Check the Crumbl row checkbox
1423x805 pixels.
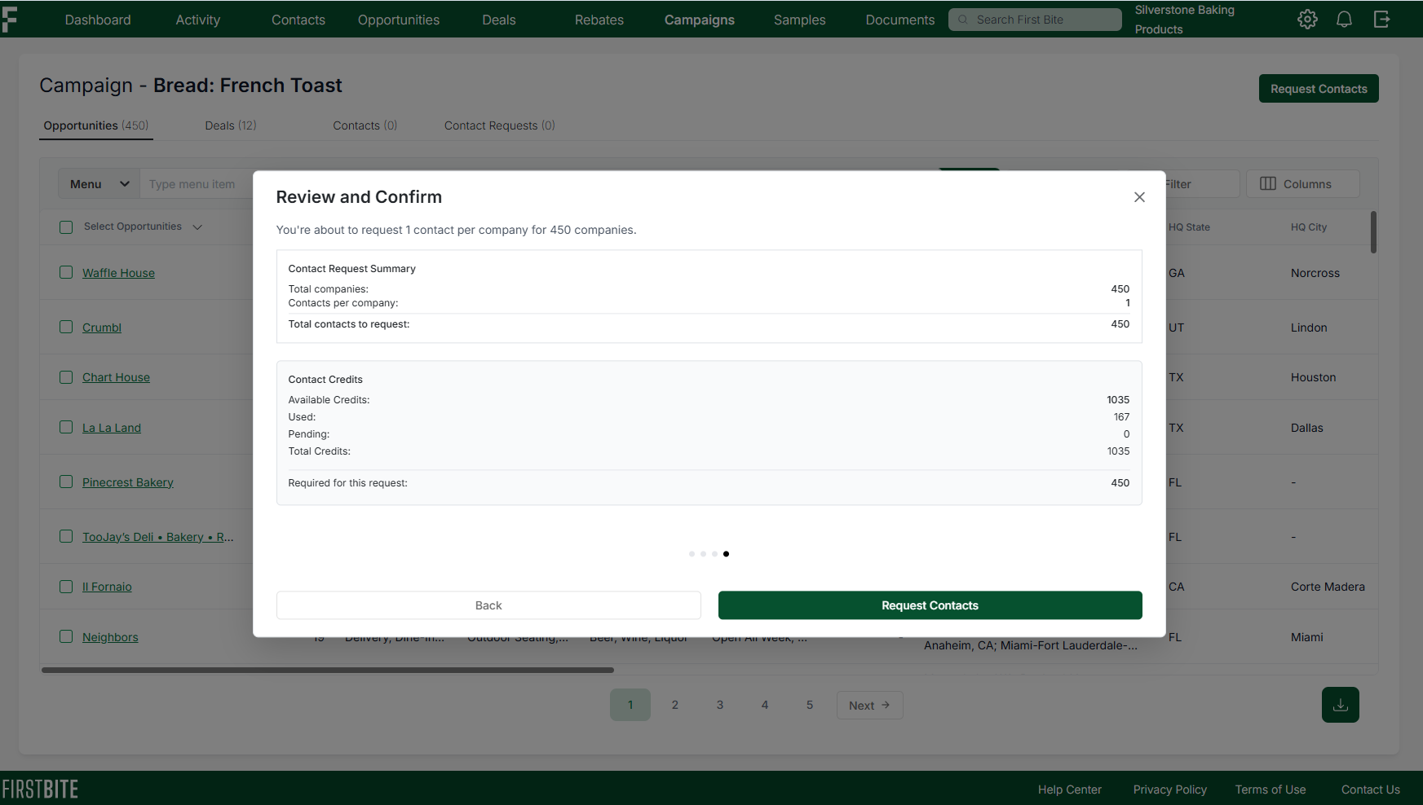[66, 327]
